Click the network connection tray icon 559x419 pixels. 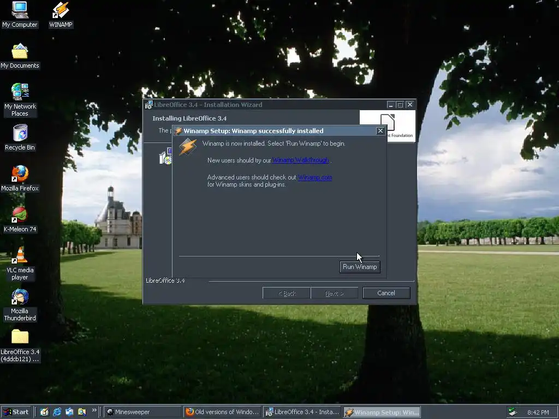[x=512, y=412]
